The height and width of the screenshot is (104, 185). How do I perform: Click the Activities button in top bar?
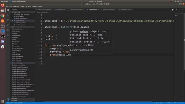(x=4, y=1)
